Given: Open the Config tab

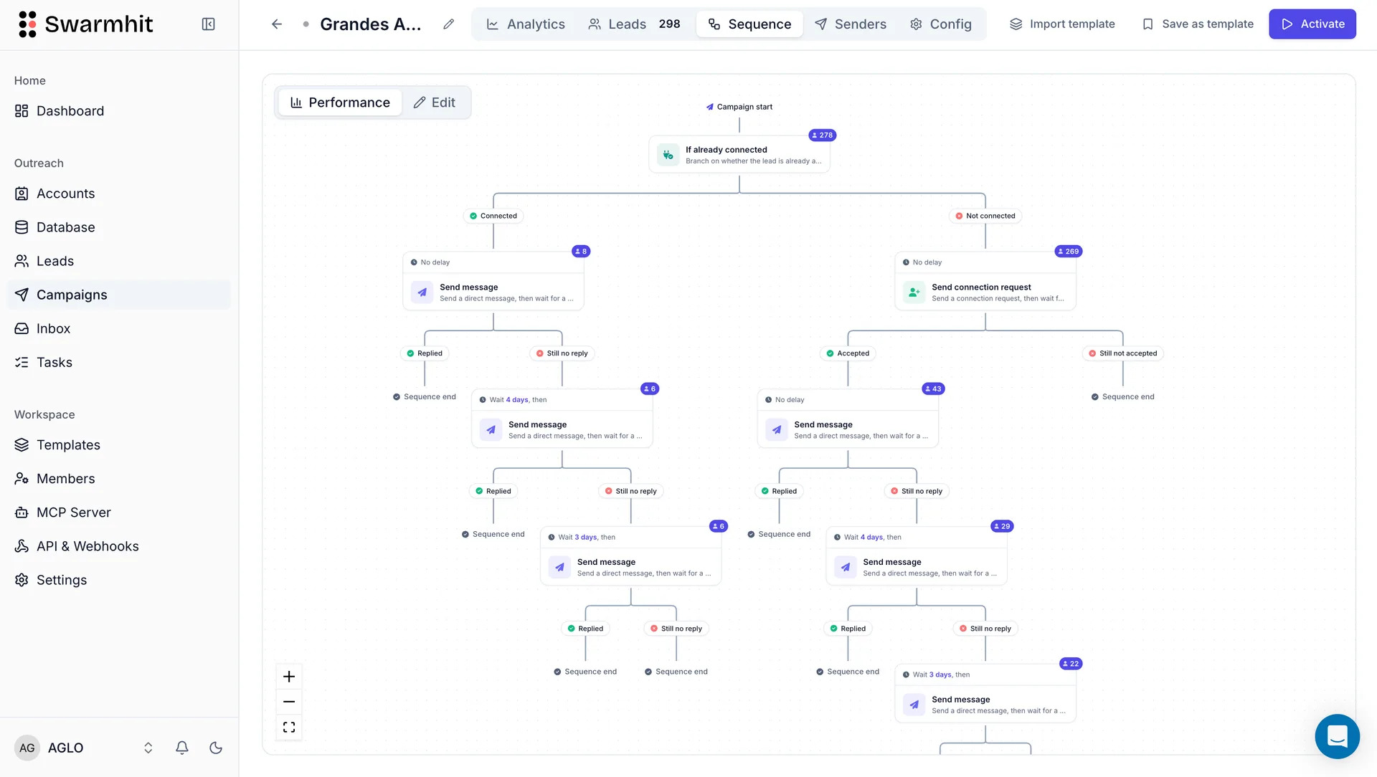Looking at the screenshot, I should [940, 24].
